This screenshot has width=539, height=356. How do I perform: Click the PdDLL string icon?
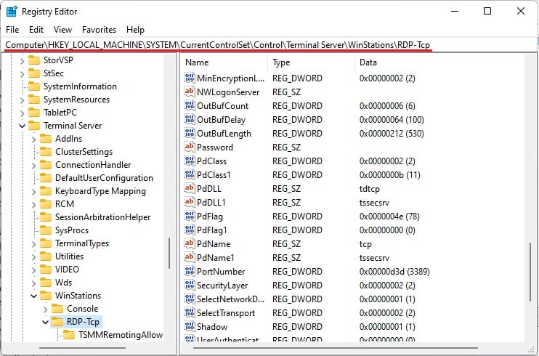(190, 188)
